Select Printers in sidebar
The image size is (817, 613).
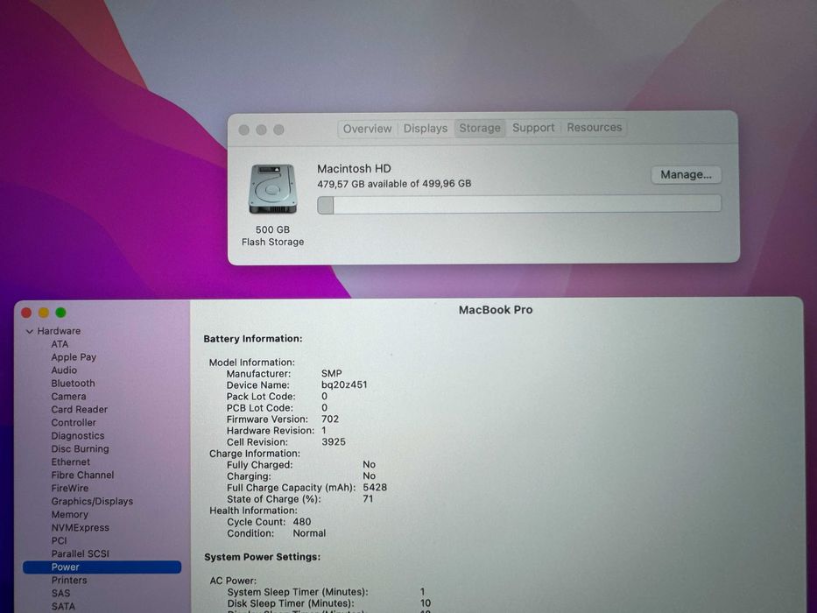pos(69,580)
